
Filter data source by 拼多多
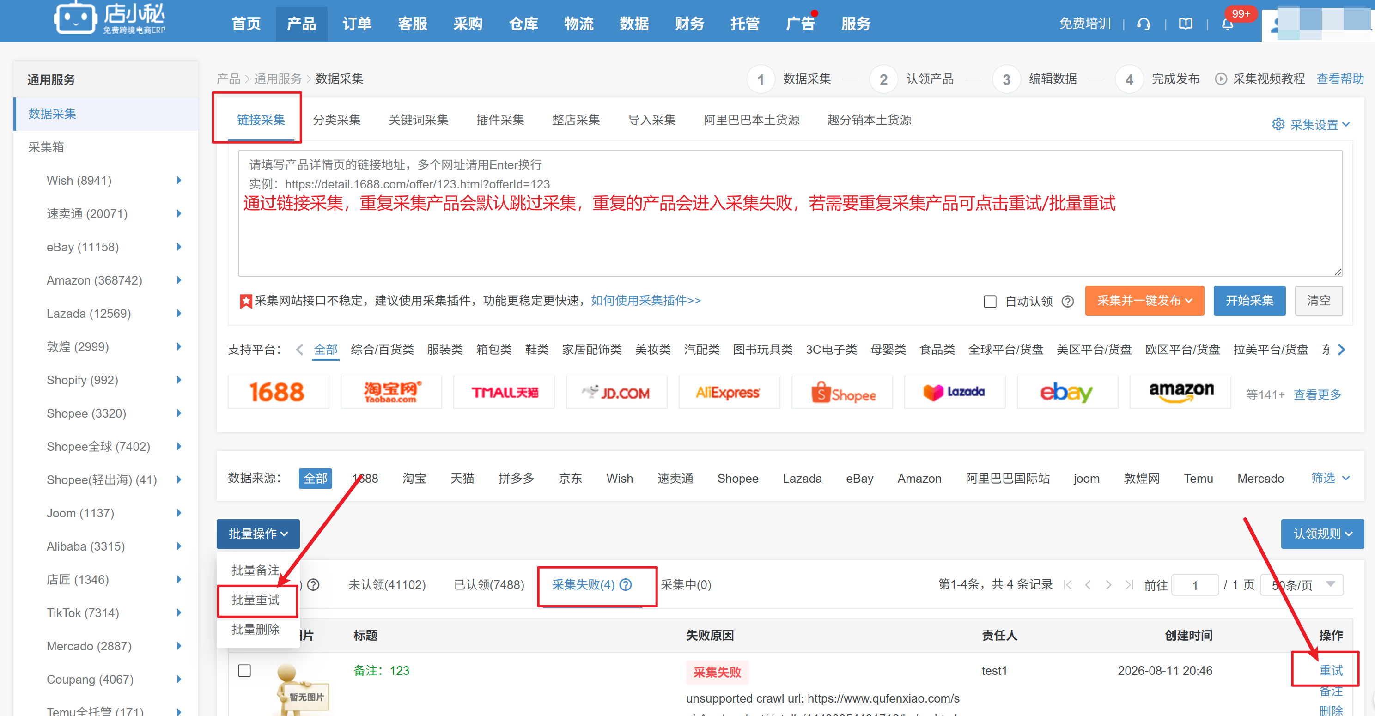[x=516, y=478]
